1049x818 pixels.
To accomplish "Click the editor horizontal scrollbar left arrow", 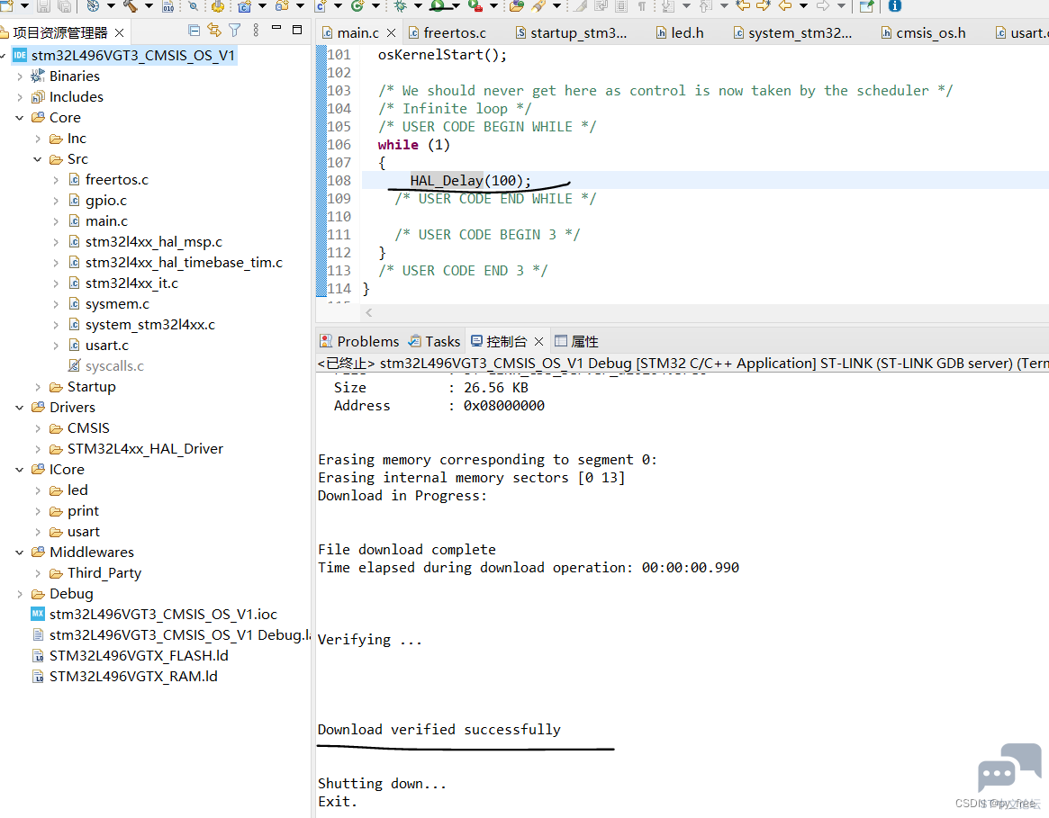I will point(369,312).
